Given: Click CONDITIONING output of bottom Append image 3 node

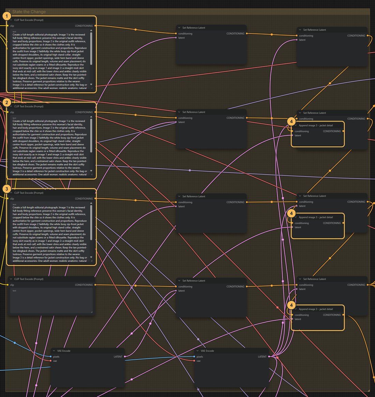Looking at the screenshot, I should 343,315.
